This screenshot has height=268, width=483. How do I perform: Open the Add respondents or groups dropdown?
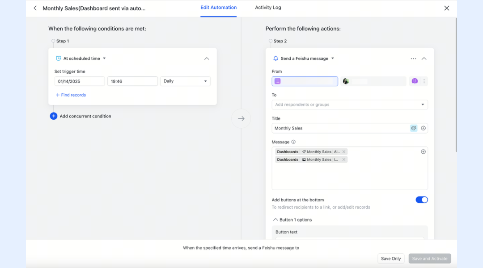350,105
